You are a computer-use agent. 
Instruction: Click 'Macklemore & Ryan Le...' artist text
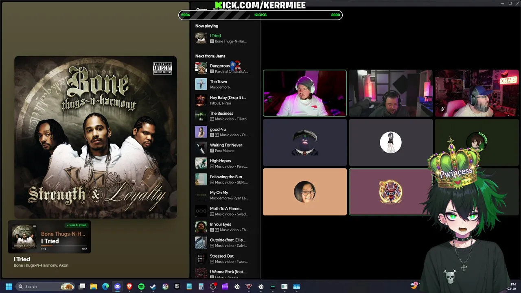(x=229, y=198)
